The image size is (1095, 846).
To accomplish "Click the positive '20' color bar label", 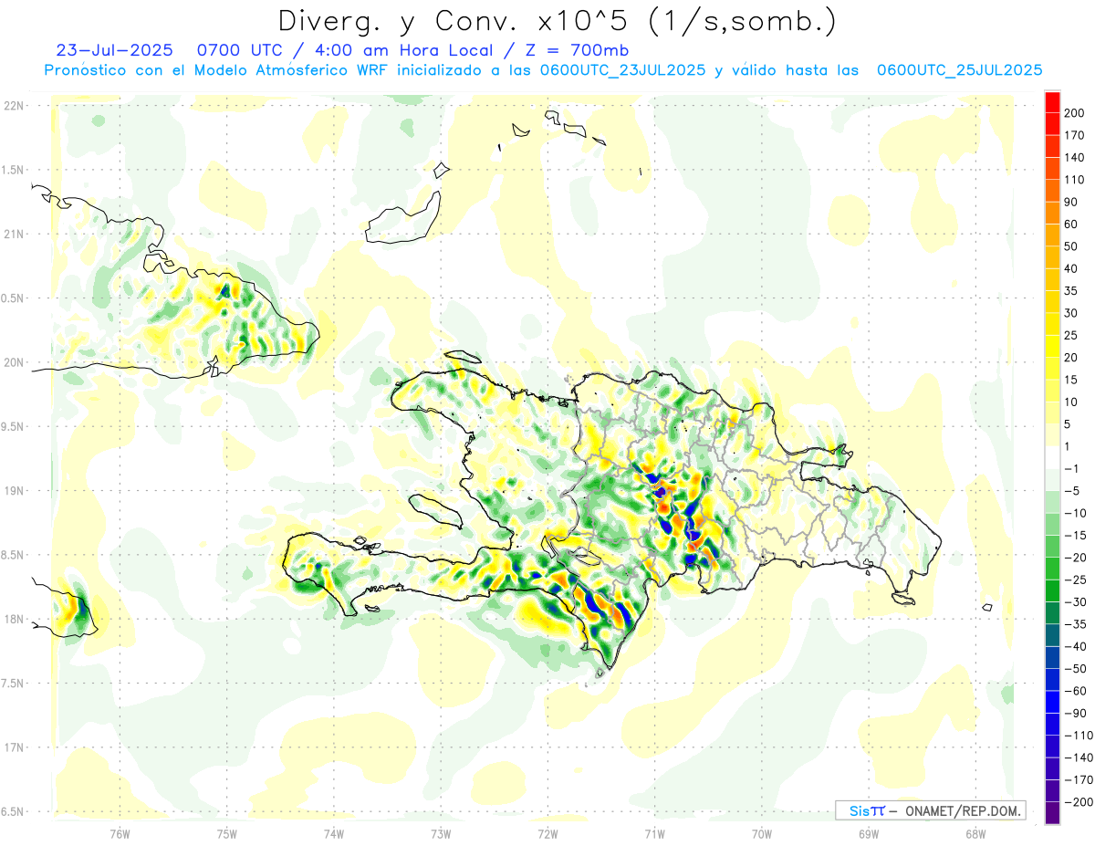I will (1071, 358).
